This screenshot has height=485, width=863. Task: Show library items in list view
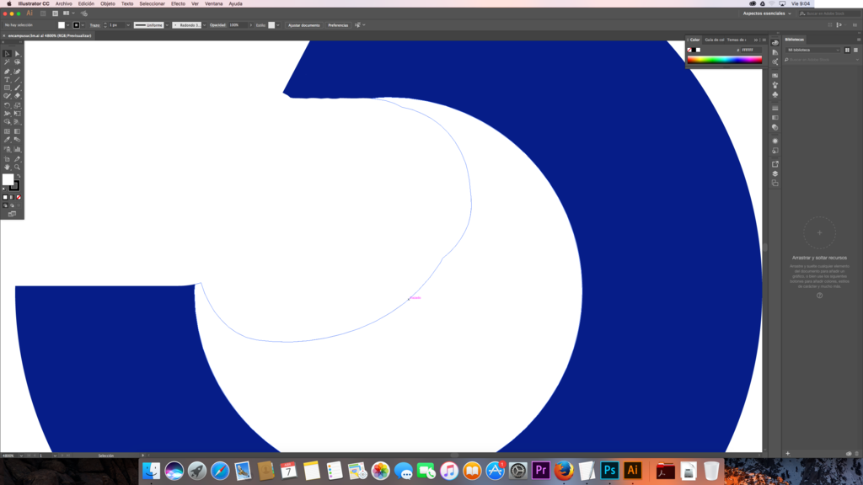855,50
